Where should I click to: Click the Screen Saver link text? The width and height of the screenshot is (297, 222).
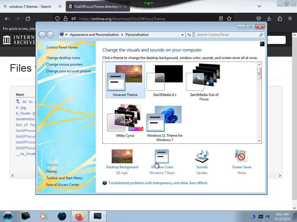coord(242,167)
